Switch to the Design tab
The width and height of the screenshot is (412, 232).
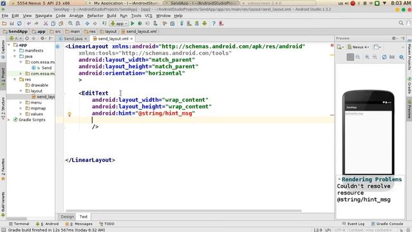click(x=67, y=217)
